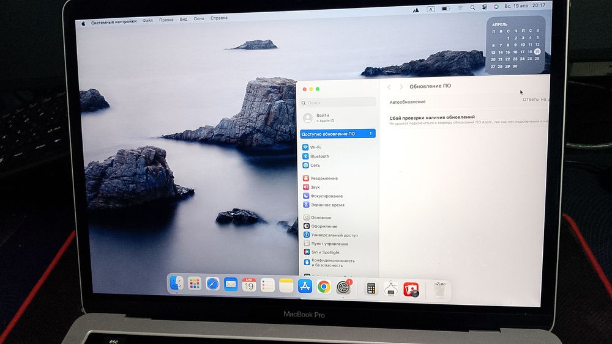Open the Calendar app in the Dock
The image size is (612, 344).
[x=248, y=285]
